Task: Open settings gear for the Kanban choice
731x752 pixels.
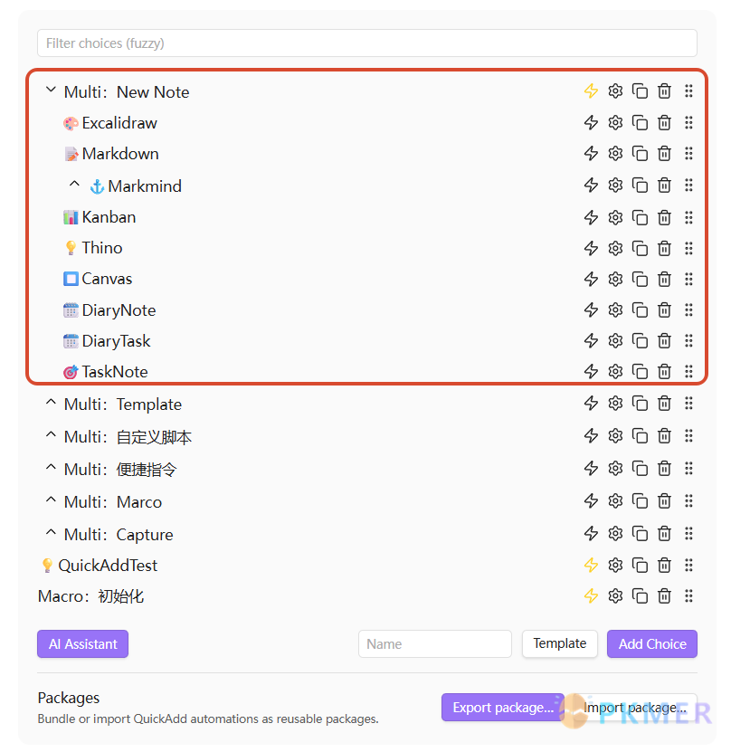Action: coord(615,217)
